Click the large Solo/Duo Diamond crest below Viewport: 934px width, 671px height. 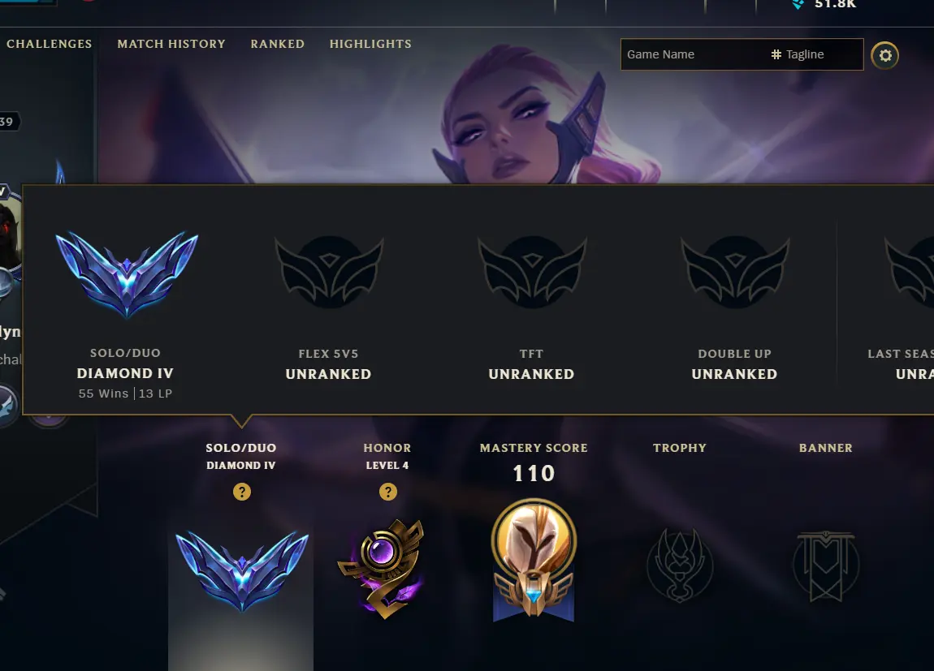[242, 571]
